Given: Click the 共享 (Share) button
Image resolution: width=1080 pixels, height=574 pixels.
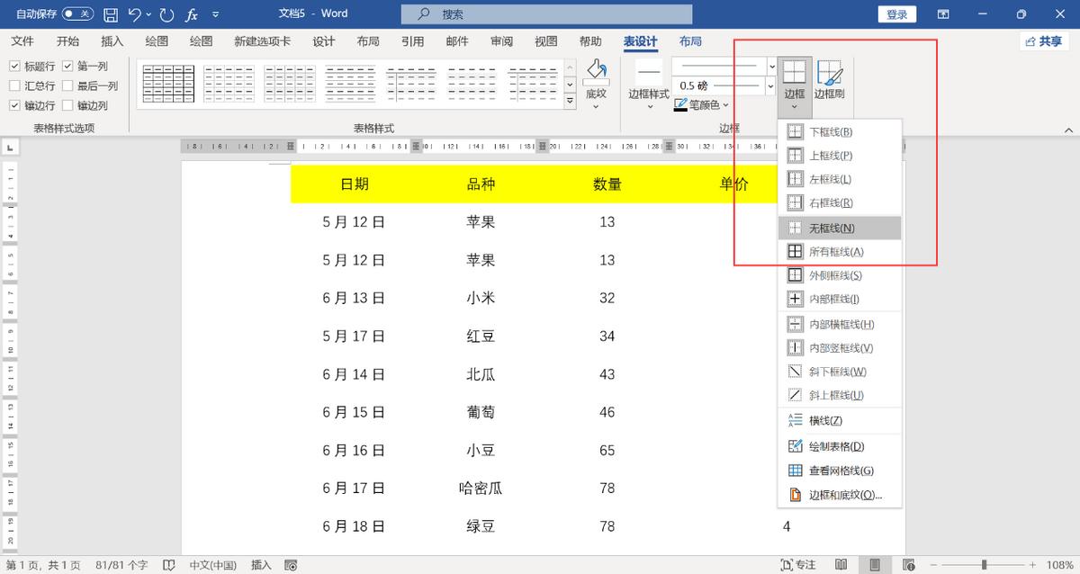Looking at the screenshot, I should click(1044, 40).
